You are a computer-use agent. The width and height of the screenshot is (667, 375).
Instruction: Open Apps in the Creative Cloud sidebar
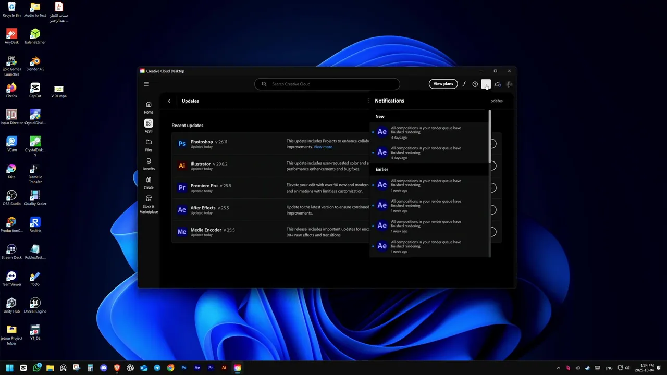149,126
